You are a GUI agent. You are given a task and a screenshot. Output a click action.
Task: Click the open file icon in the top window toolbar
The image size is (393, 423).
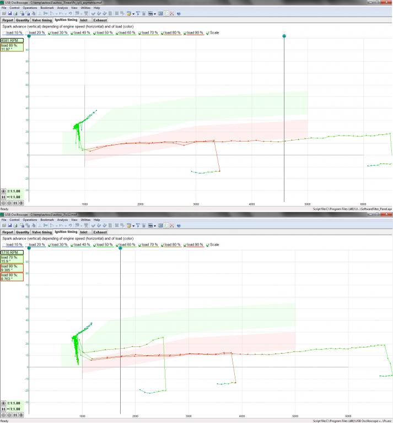pos(4,13)
